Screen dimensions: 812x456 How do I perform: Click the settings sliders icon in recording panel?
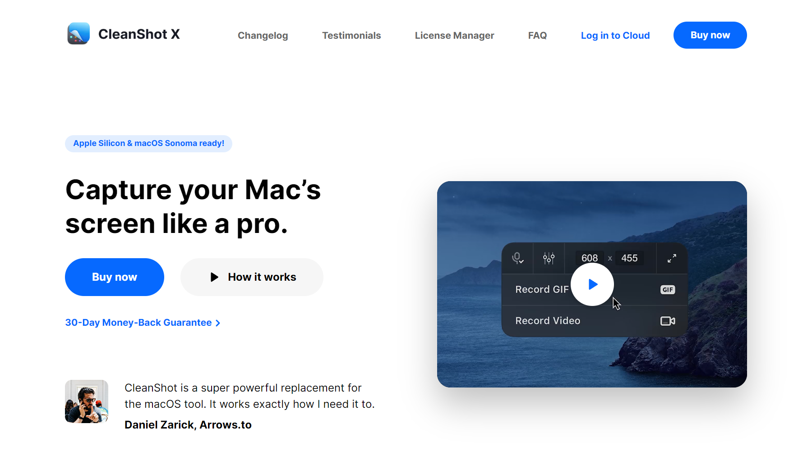click(549, 258)
